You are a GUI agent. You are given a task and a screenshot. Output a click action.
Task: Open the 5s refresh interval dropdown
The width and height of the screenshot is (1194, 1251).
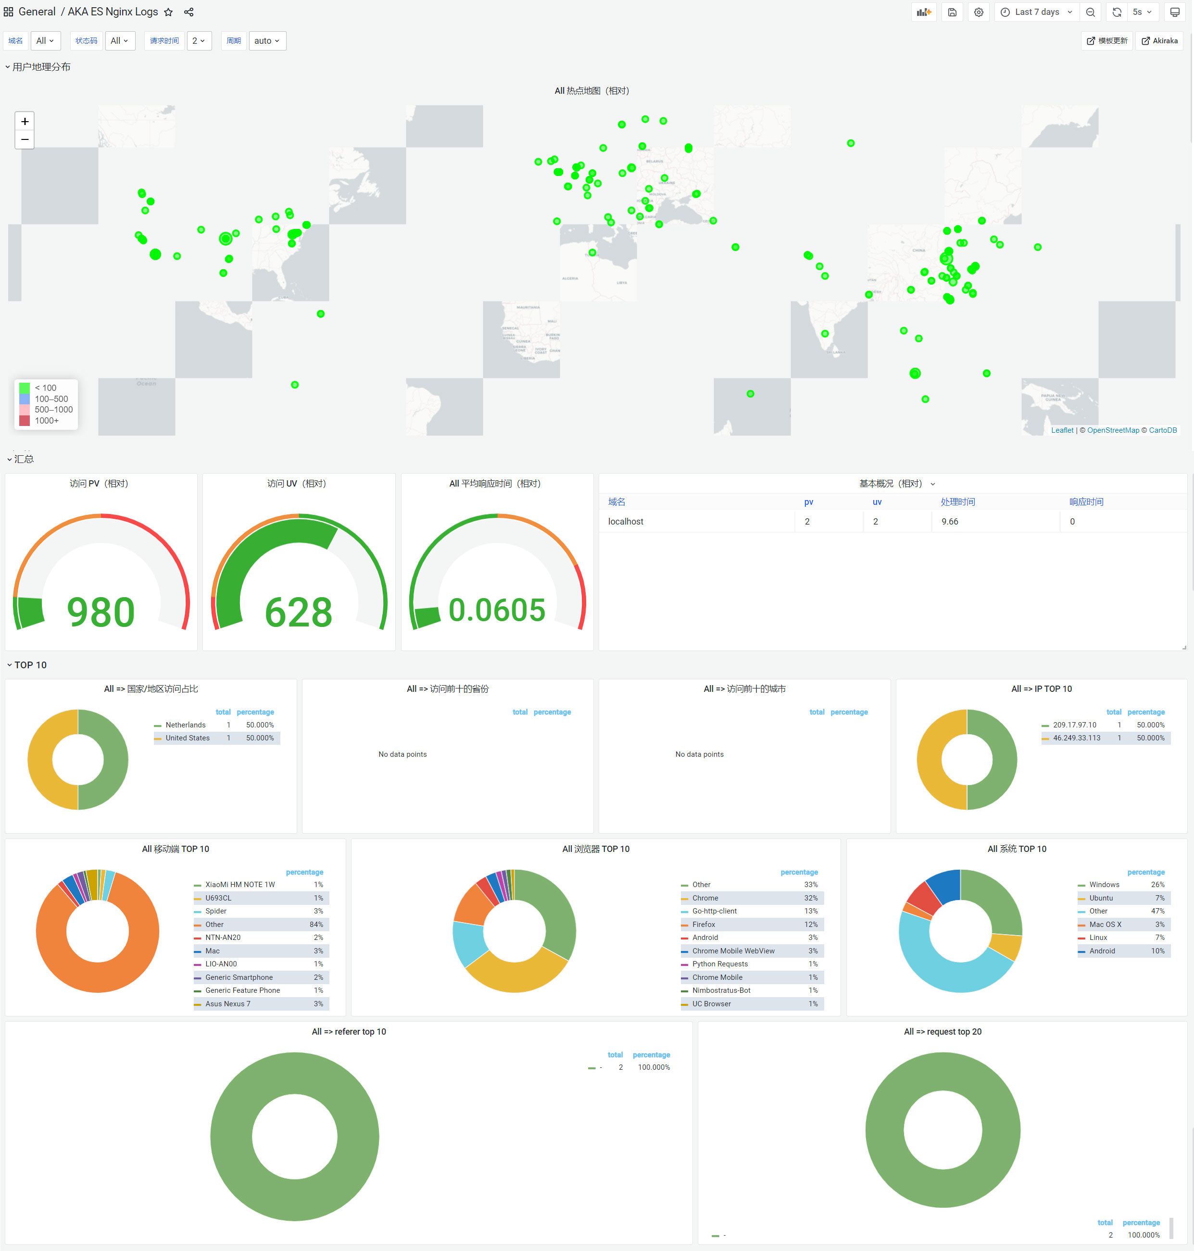(1143, 12)
